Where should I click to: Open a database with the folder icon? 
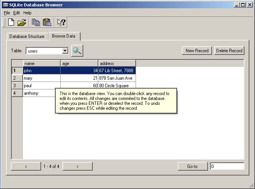tap(22, 23)
